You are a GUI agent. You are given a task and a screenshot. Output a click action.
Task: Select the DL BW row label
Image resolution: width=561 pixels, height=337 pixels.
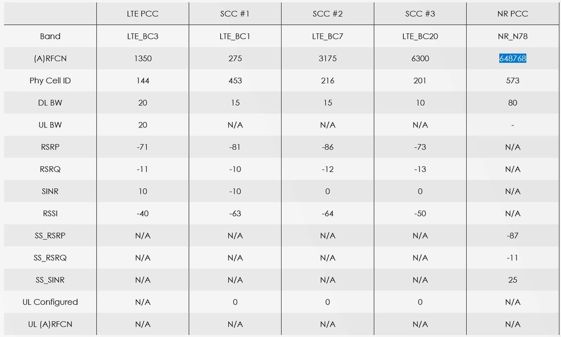point(50,103)
